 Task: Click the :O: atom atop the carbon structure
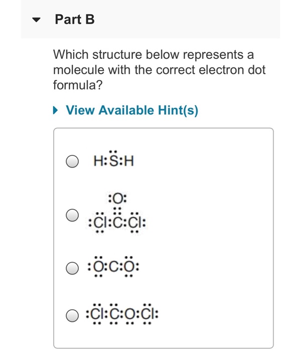117,199
